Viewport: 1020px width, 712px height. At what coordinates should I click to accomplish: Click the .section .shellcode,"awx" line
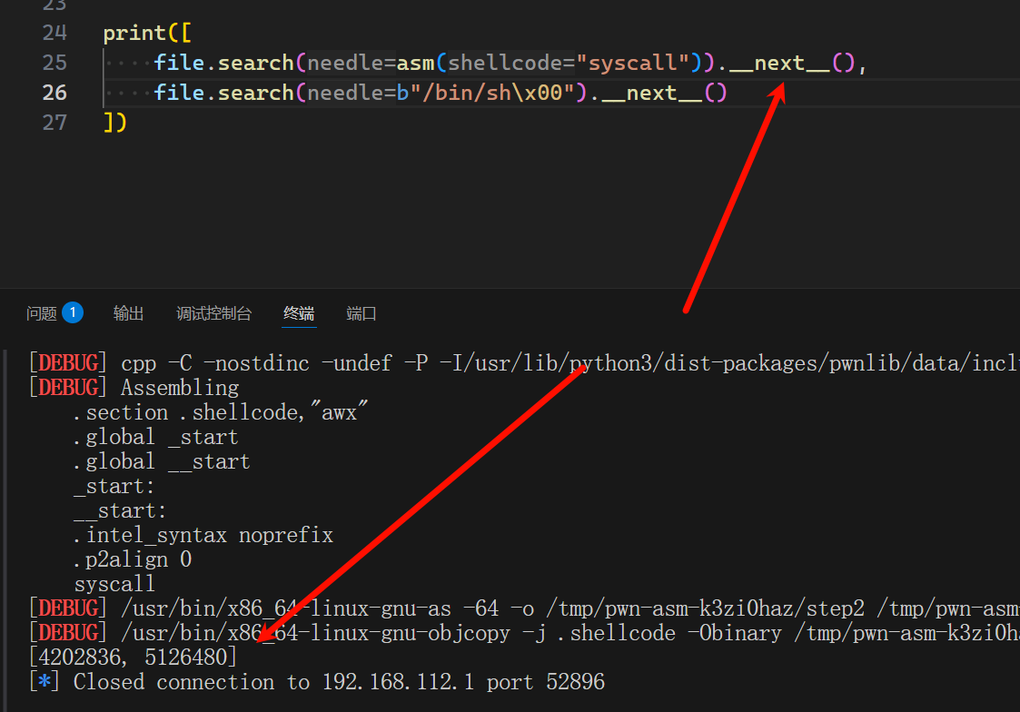pyautogui.click(x=221, y=412)
